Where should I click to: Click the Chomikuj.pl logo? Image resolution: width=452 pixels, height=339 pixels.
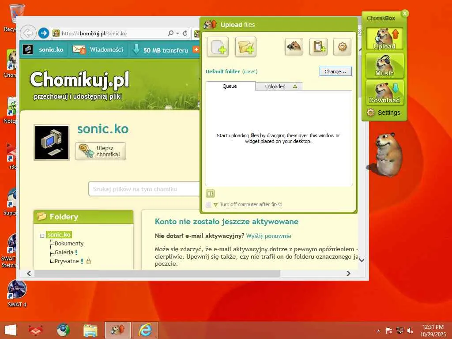(80, 79)
